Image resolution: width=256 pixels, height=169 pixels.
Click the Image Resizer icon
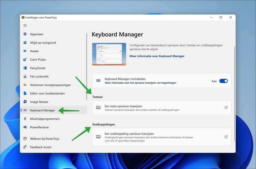click(25, 102)
